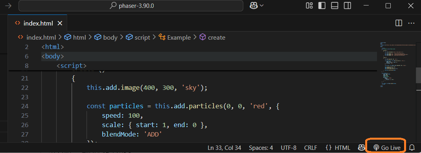Click the 'red' string on line 24
This screenshot has width=421, height=153.
tap(258, 106)
